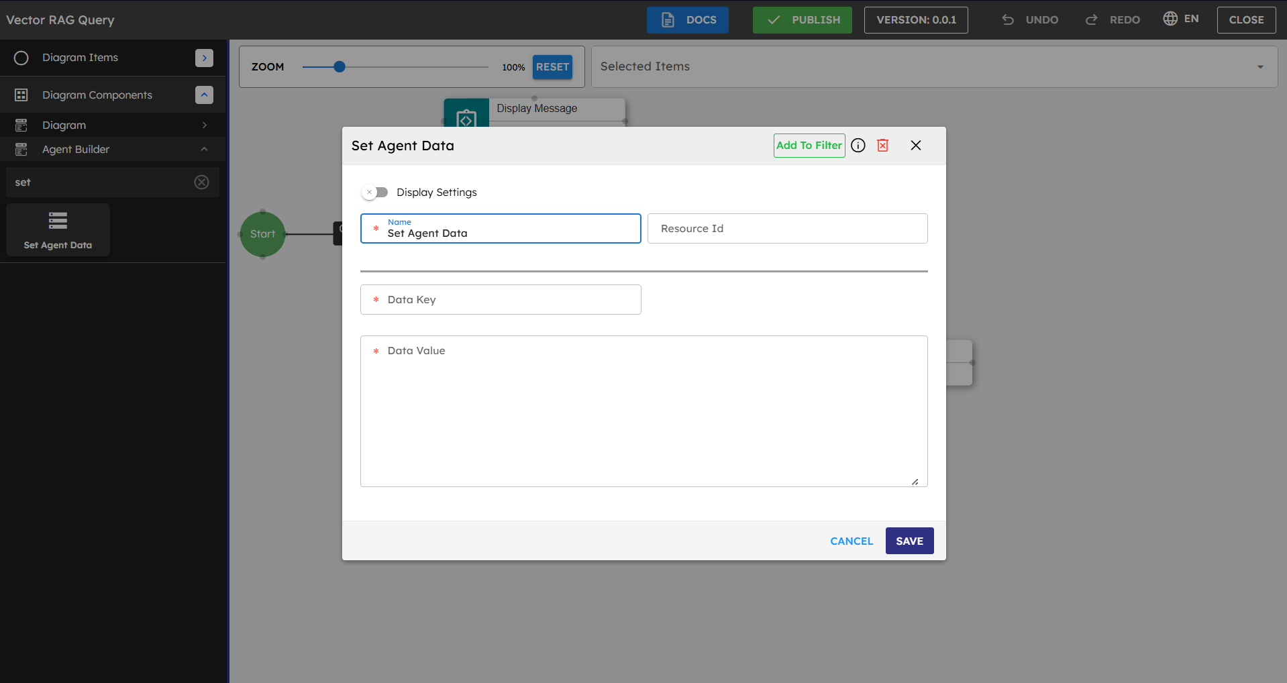The width and height of the screenshot is (1287, 683).
Task: Clear the component search with X icon
Action: point(201,182)
